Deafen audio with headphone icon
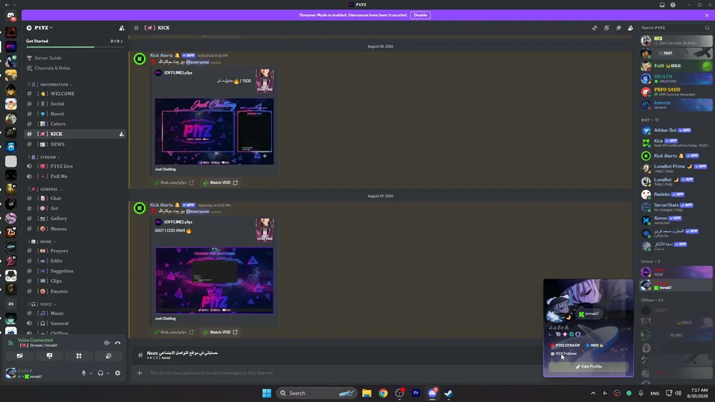This screenshot has height=402, width=715. point(101,373)
